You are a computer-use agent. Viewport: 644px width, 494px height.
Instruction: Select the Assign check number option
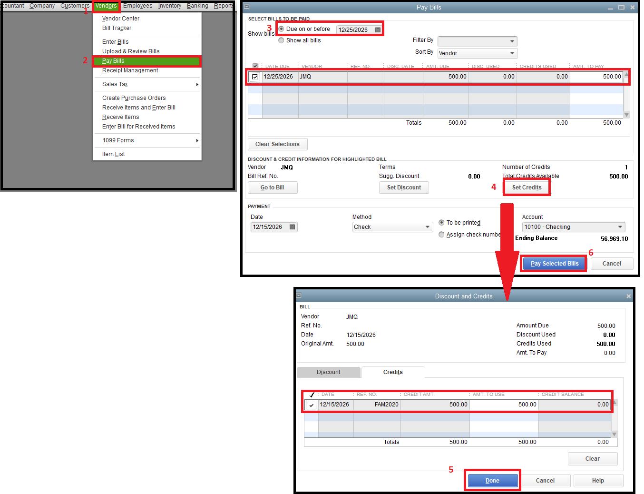click(x=441, y=234)
